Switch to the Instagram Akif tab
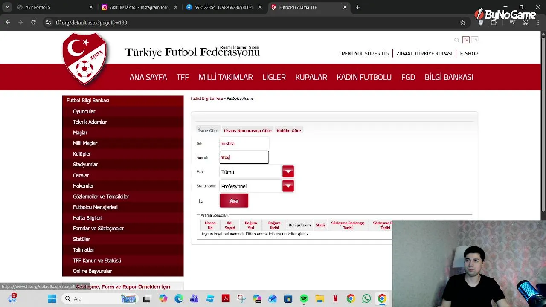Screen dimensions: 546x307 pos(139,7)
